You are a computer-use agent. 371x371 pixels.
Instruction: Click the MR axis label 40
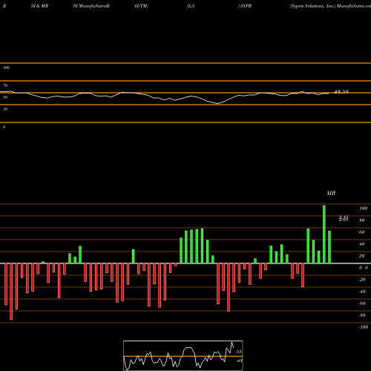362,244
